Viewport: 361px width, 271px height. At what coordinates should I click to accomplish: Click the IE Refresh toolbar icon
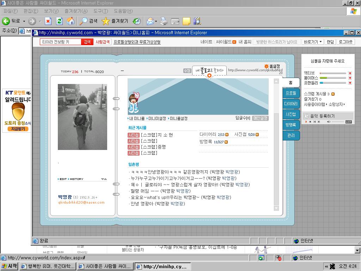coord(59,21)
